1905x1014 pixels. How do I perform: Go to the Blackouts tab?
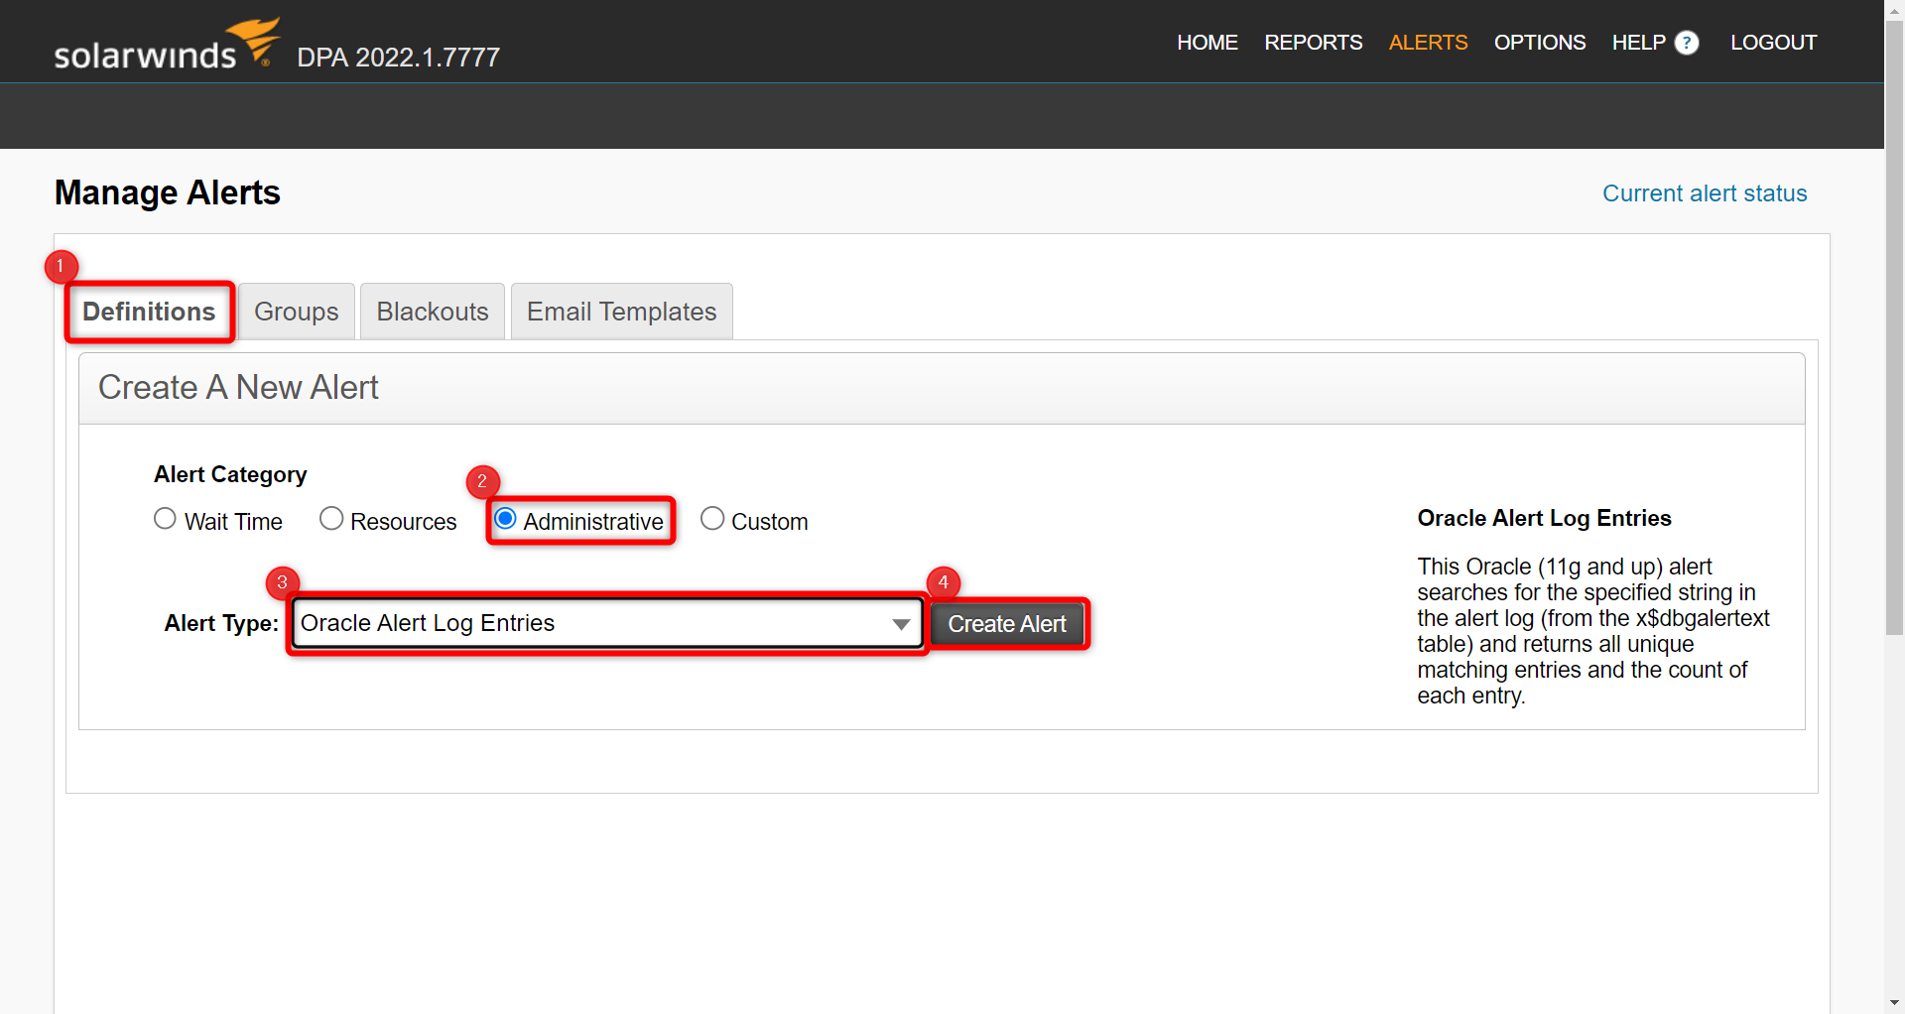(433, 312)
